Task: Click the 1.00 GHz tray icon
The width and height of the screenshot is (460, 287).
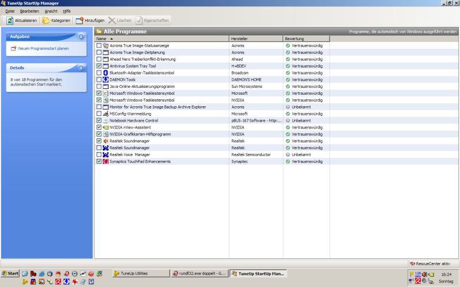Action: pos(418,274)
